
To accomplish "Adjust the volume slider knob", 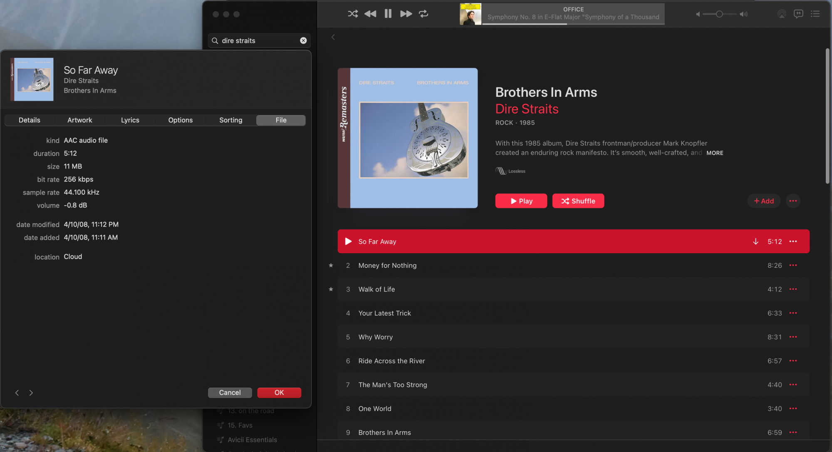I will pyautogui.click(x=719, y=14).
